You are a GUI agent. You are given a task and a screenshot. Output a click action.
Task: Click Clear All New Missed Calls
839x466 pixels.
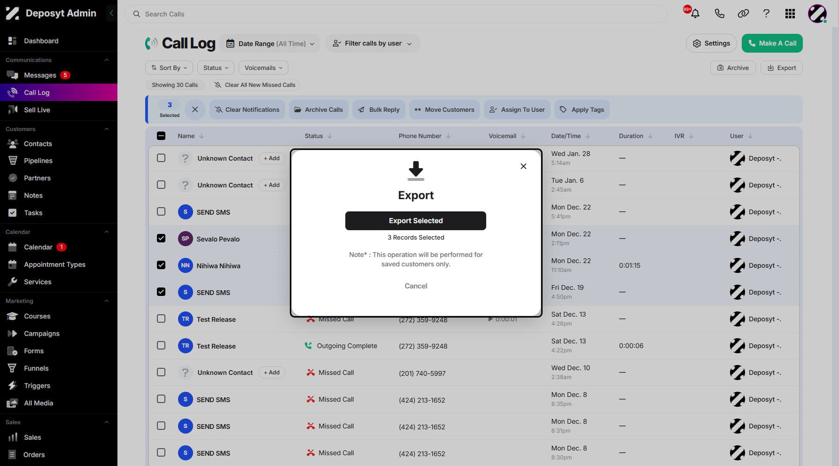click(255, 85)
